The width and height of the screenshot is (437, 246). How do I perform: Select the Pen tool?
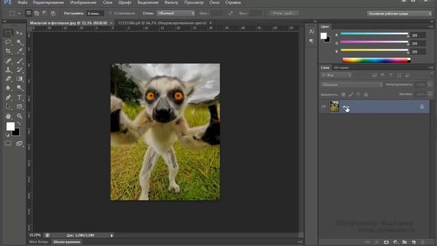click(8, 97)
